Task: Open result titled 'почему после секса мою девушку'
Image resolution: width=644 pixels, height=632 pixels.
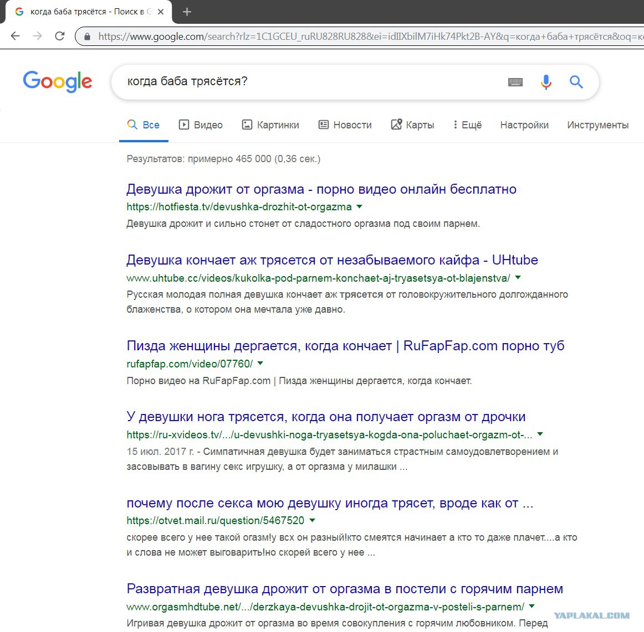Action: (330, 503)
